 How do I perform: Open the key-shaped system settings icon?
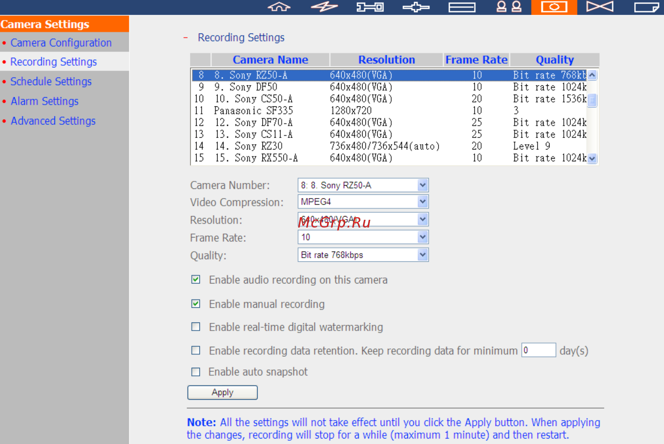pyautogui.click(x=370, y=7)
